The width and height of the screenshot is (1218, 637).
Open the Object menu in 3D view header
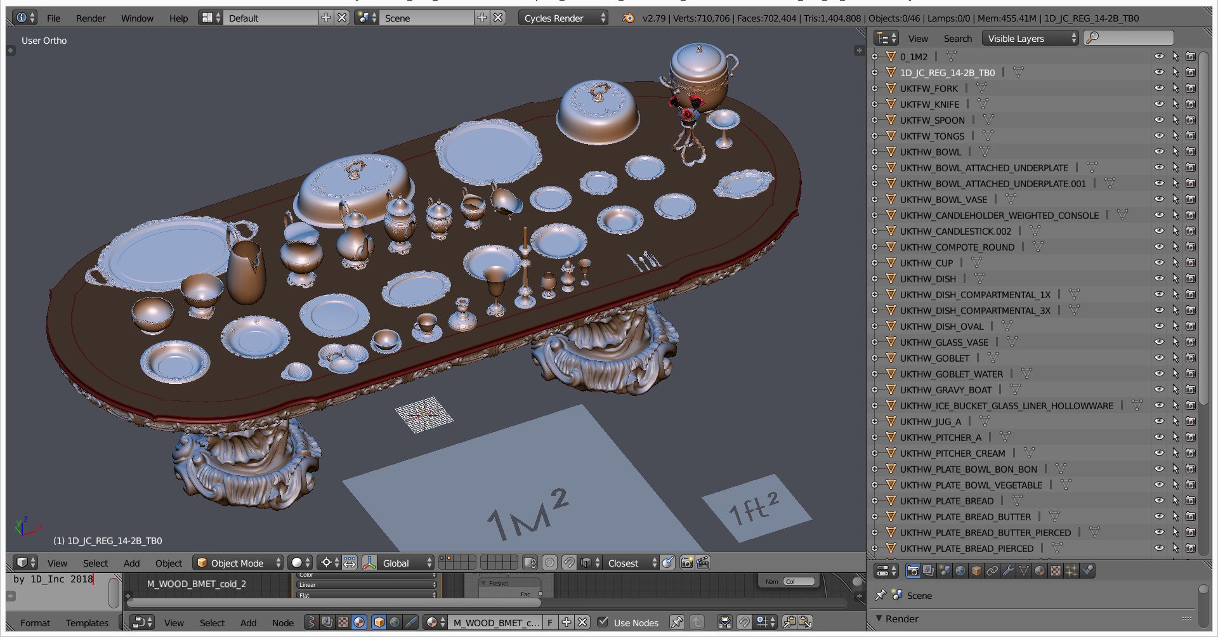(169, 563)
